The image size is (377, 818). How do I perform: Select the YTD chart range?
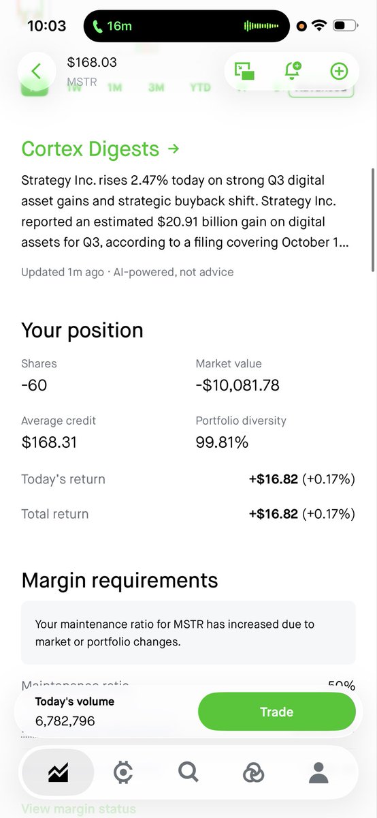[x=200, y=87]
